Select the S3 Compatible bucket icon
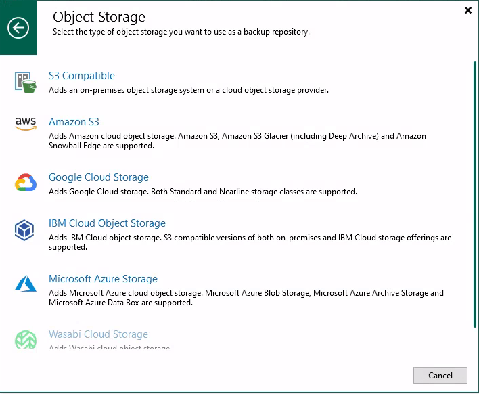 pyautogui.click(x=26, y=83)
